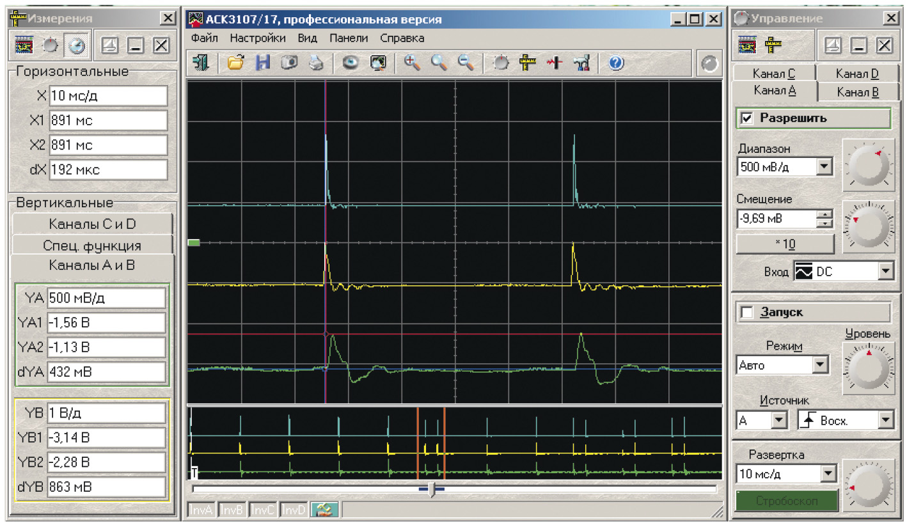Toggle the InvA channel inversion button
Screen dimensions: 907x525
201,510
